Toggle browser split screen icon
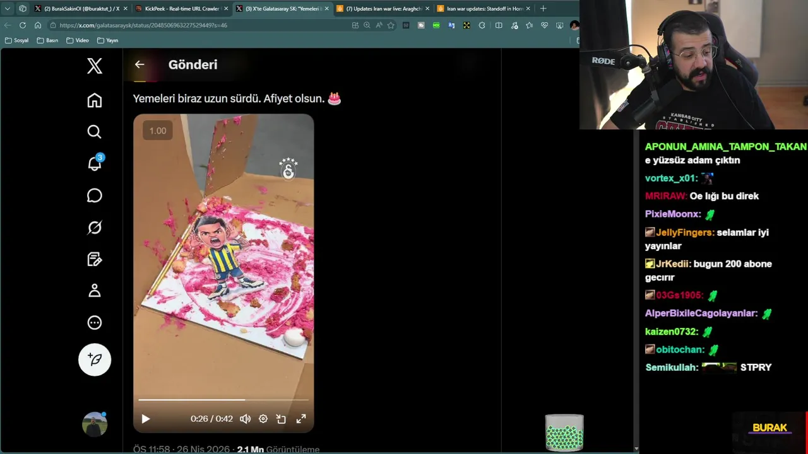The image size is (808, 454). (499, 25)
